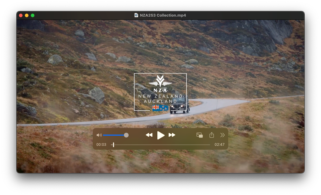
Task: Click the playhead on the timeline
Action: (x=114, y=145)
